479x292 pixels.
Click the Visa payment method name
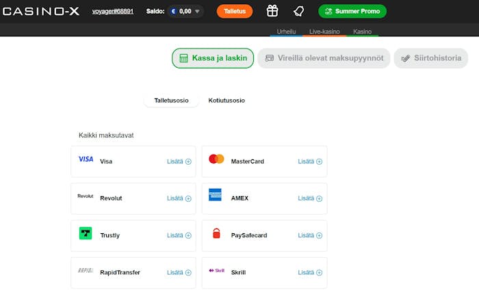click(106, 161)
